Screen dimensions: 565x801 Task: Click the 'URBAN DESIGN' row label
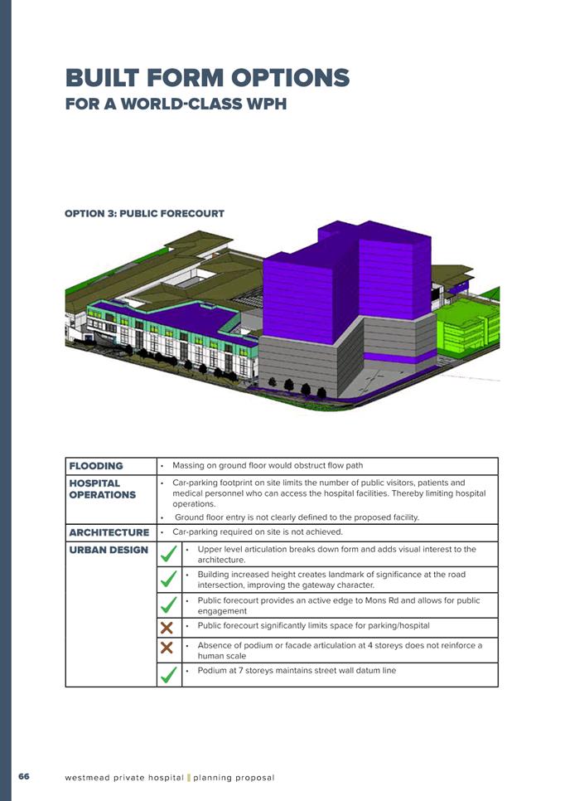109,550
